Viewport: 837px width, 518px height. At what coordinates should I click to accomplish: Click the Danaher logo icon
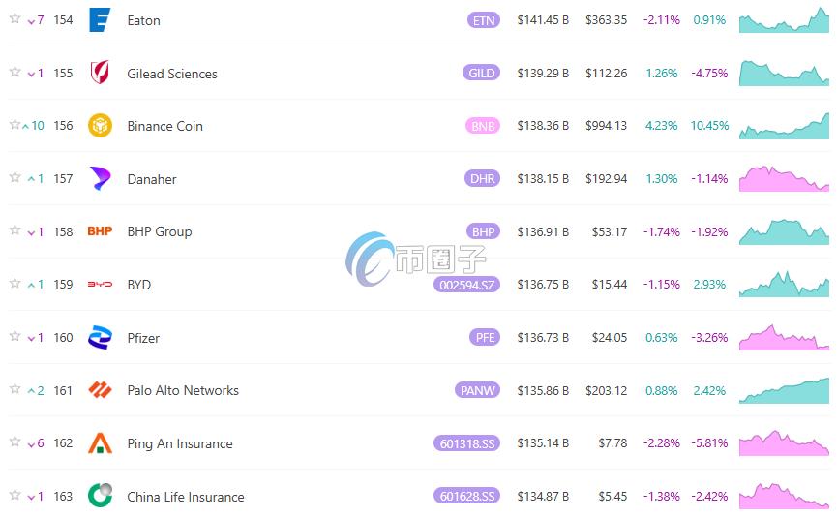100,179
